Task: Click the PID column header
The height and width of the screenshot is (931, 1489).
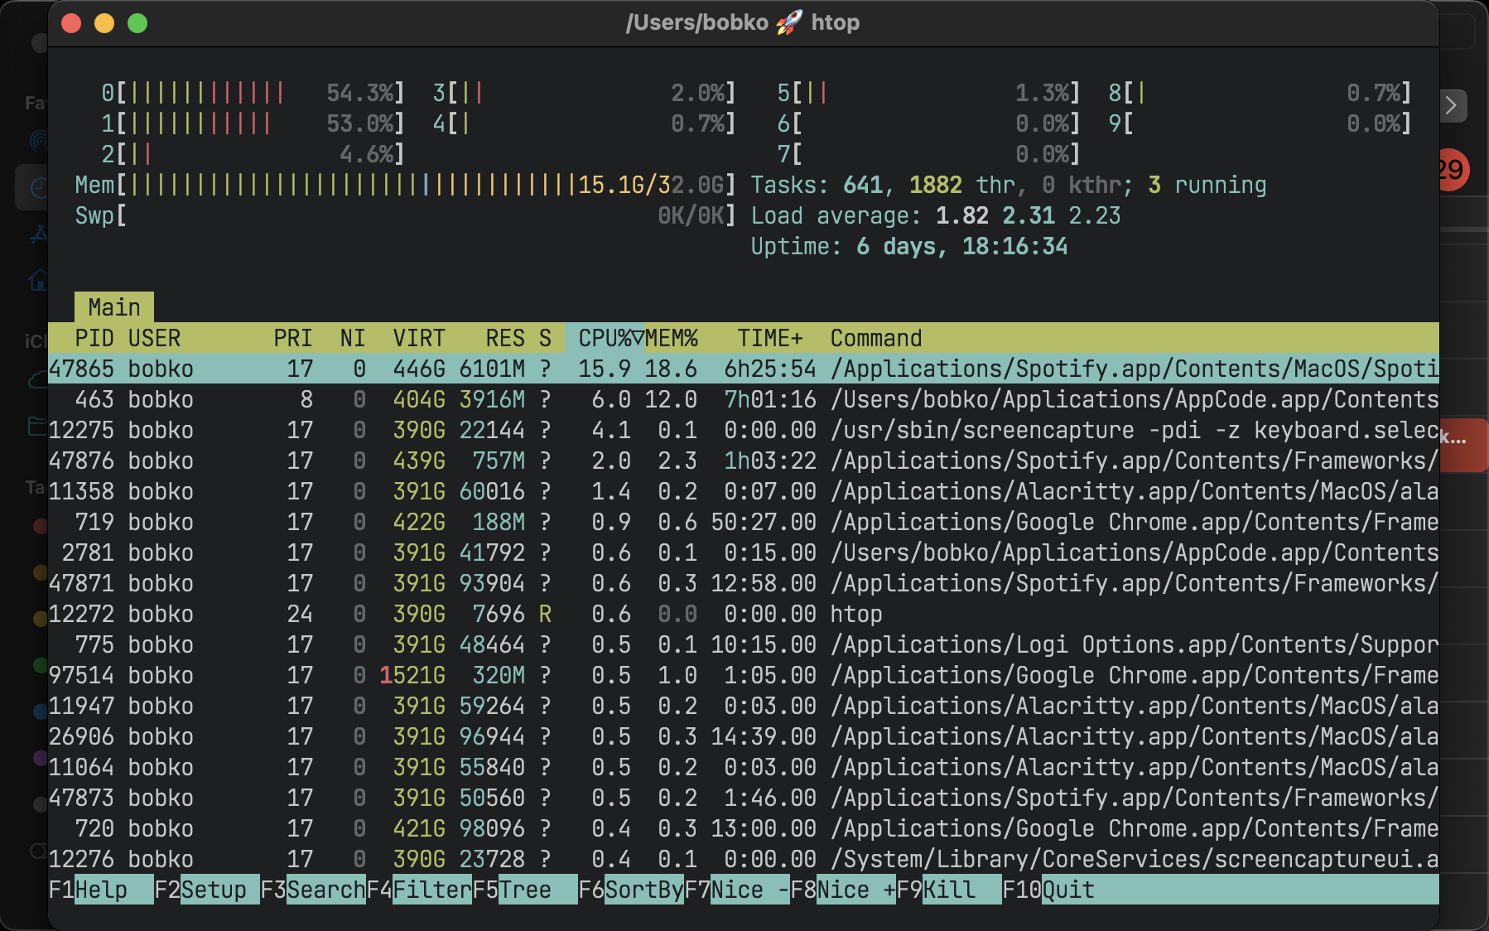Action: [94, 338]
